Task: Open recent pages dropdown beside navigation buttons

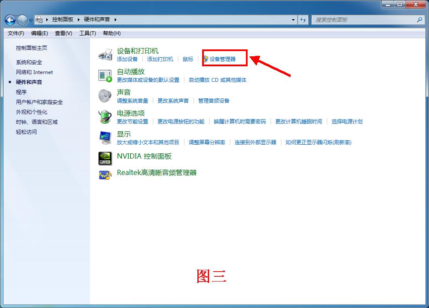Action: click(x=30, y=19)
